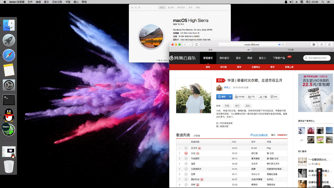The width and height of the screenshot is (334, 188).
Task: Open creator profile 伊双儿
Action: [x=227, y=87]
